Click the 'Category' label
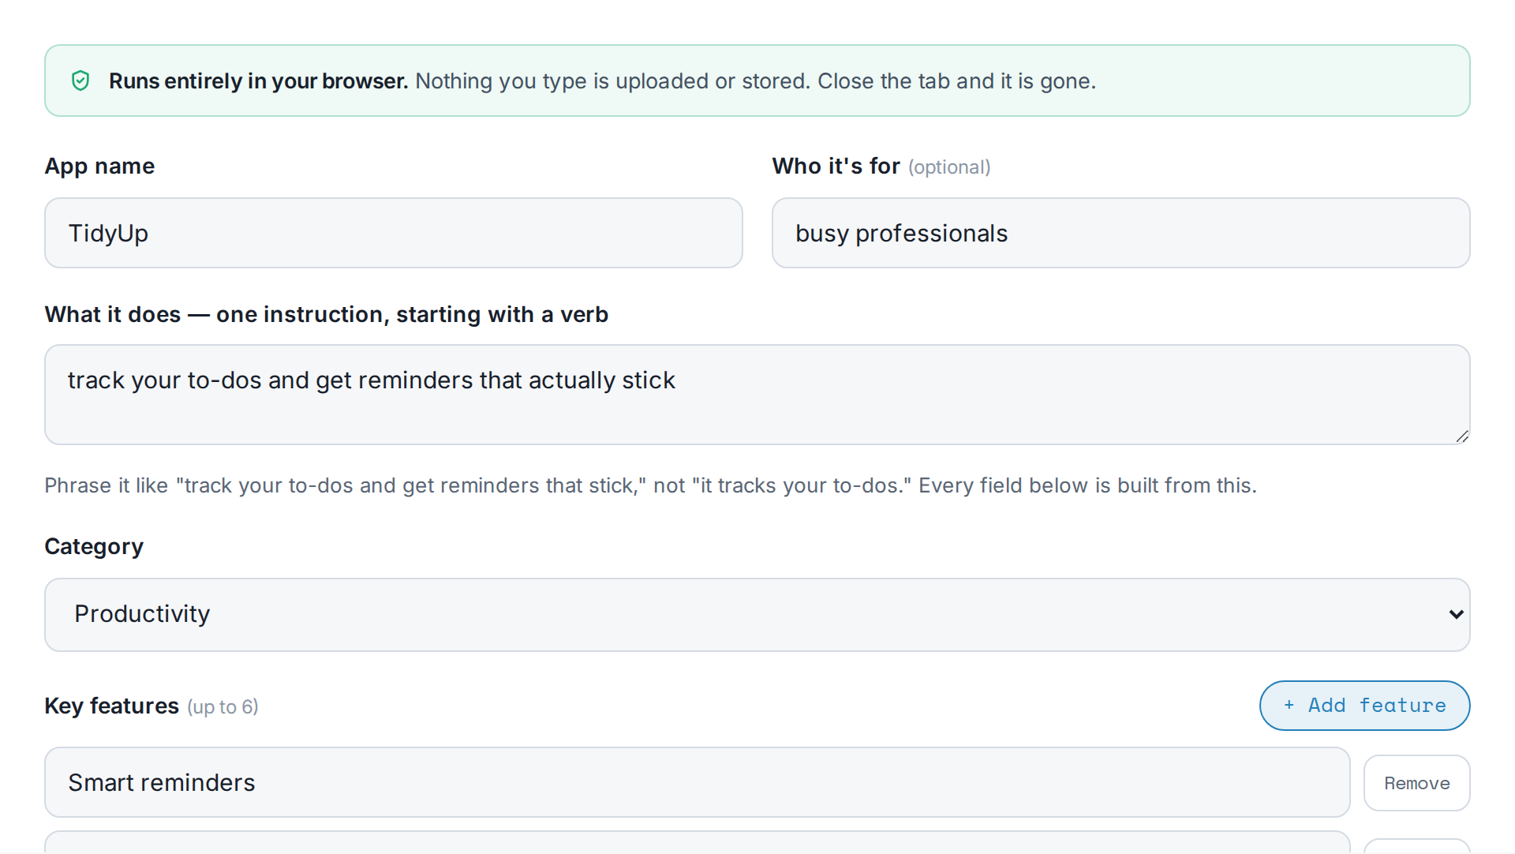Screen dimensions: 1515x854 [x=94, y=547]
